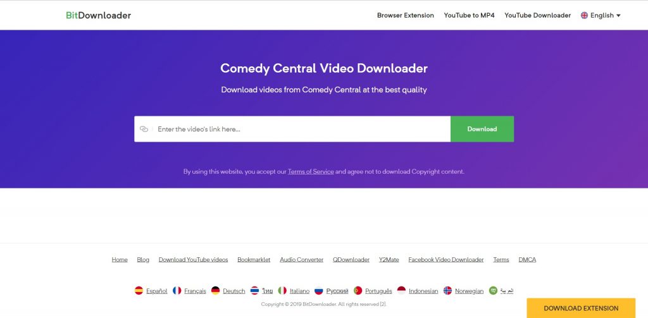The height and width of the screenshot is (318, 648).
Task: Open the Y2Mate footer link
Action: 389,260
